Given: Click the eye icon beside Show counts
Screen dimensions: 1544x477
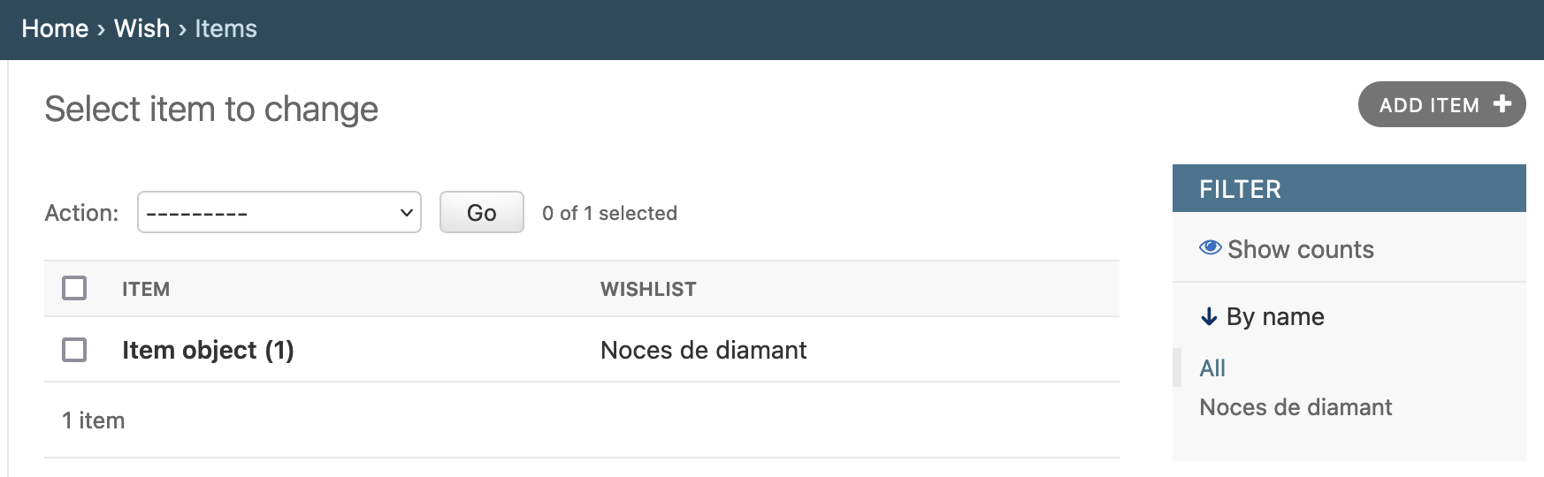Looking at the screenshot, I should [1211, 247].
